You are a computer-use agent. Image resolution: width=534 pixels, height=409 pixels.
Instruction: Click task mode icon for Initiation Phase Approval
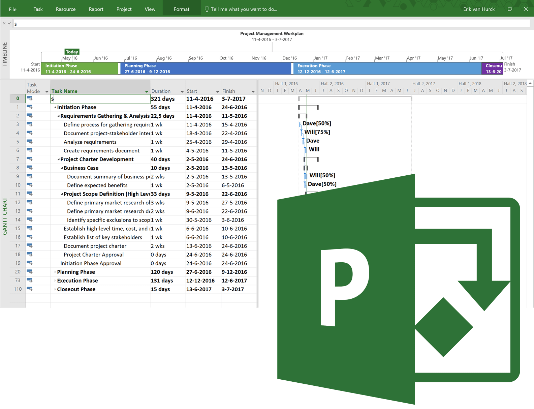click(x=30, y=263)
